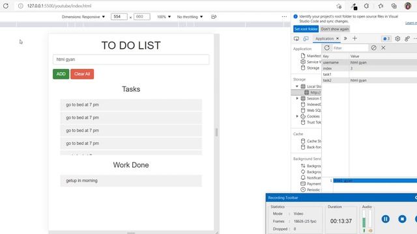Select the http:// origin under Local Storage

(313, 92)
